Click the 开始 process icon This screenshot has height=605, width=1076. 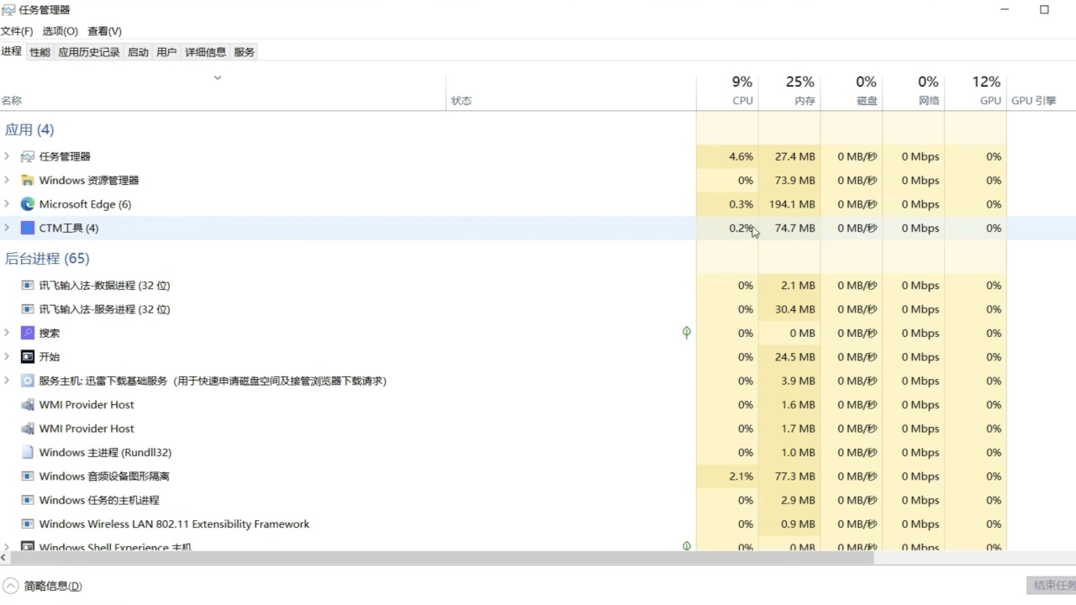point(28,357)
